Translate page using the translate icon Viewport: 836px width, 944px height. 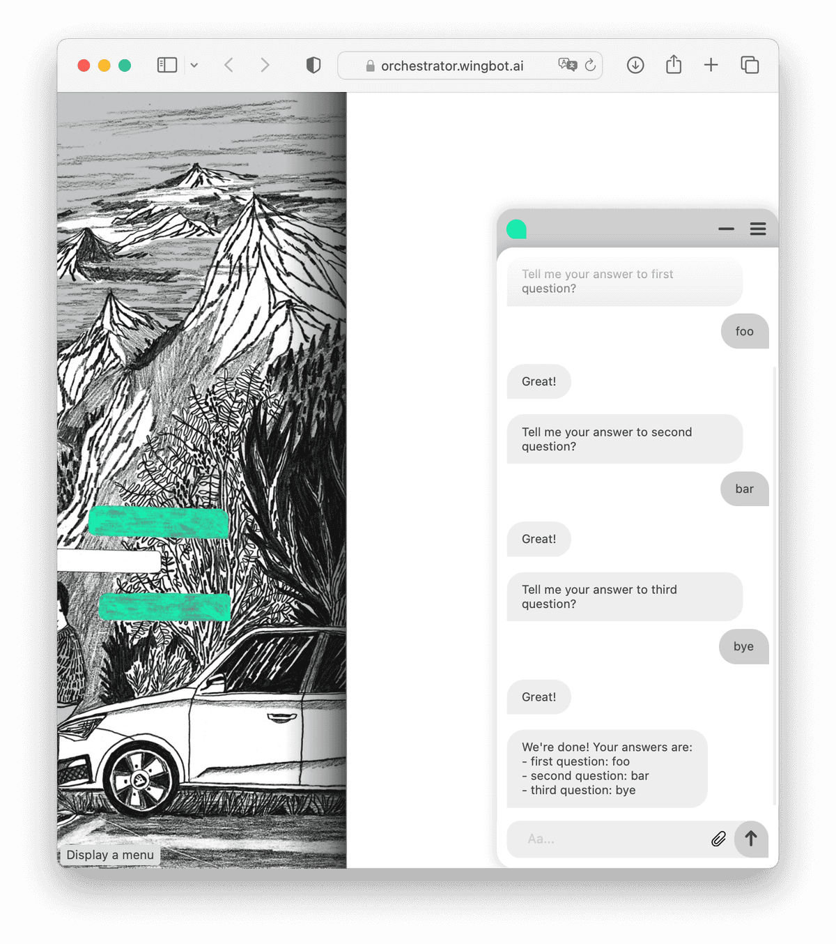[568, 65]
